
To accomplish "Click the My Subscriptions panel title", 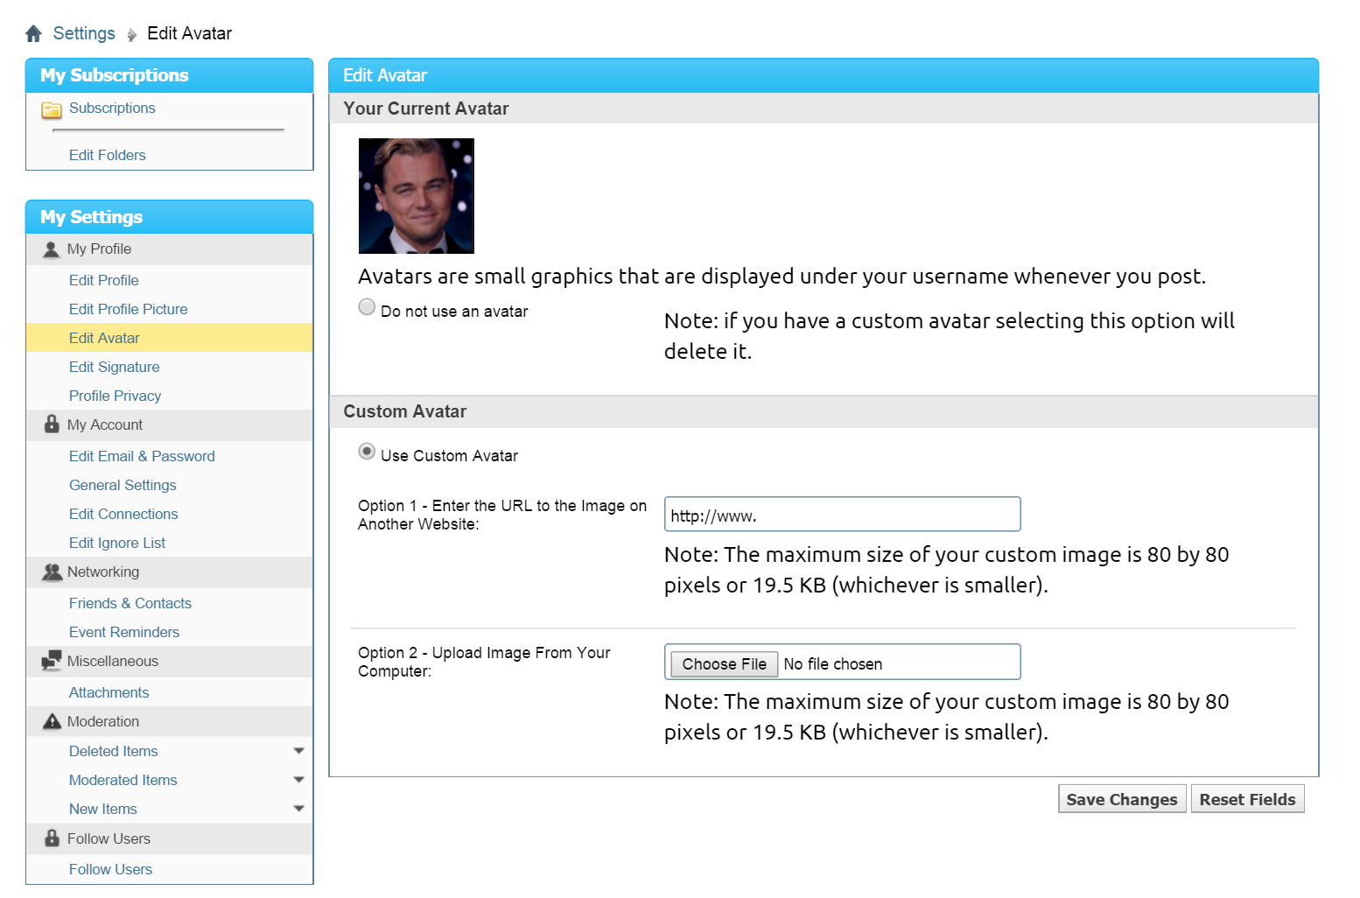I will tap(114, 75).
